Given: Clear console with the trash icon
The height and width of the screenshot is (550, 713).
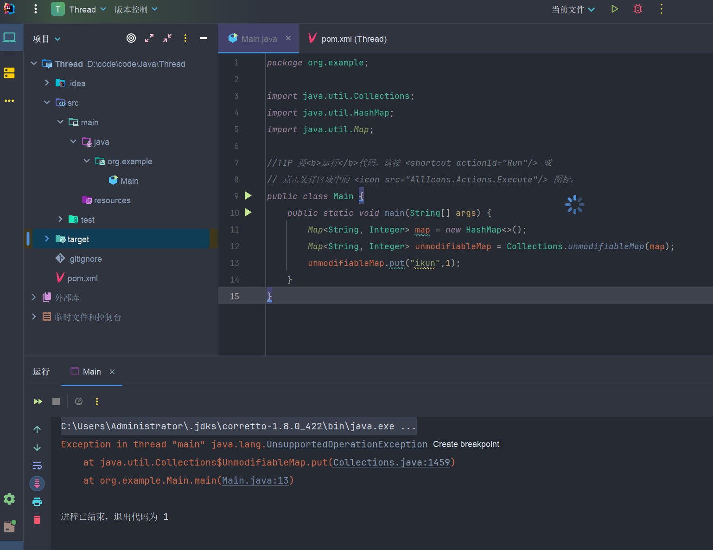Looking at the screenshot, I should coord(37,520).
